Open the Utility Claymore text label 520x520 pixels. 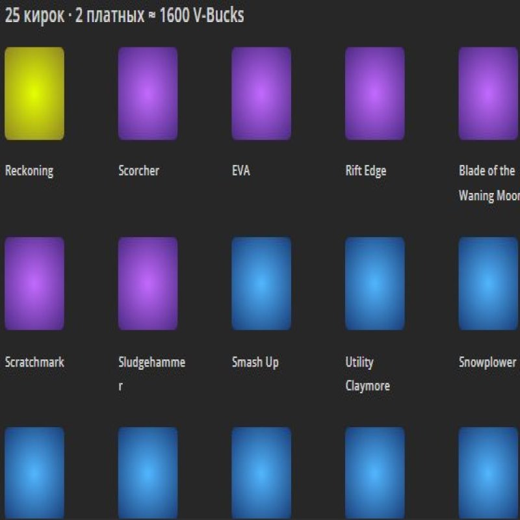tap(367, 374)
